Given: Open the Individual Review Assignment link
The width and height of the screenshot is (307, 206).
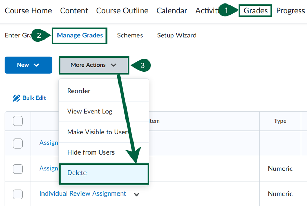Looking at the screenshot, I should [83, 193].
